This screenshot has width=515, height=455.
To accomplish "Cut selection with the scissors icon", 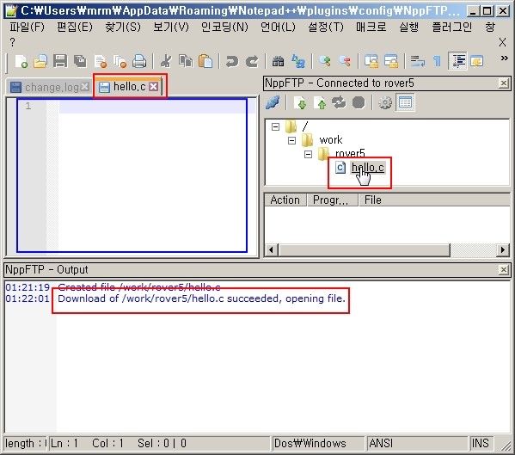I will [166, 61].
